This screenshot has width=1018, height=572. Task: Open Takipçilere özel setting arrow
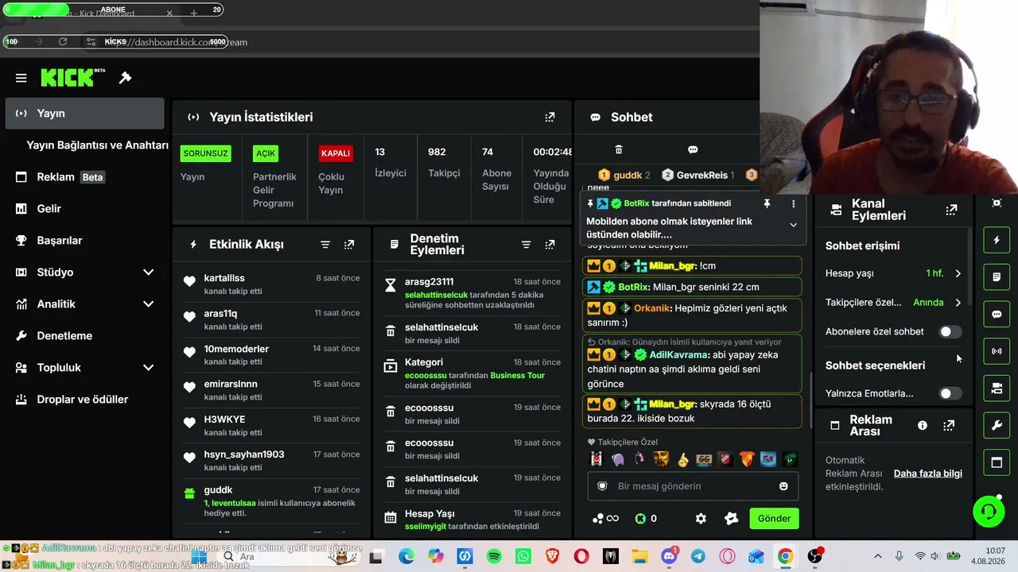click(958, 303)
